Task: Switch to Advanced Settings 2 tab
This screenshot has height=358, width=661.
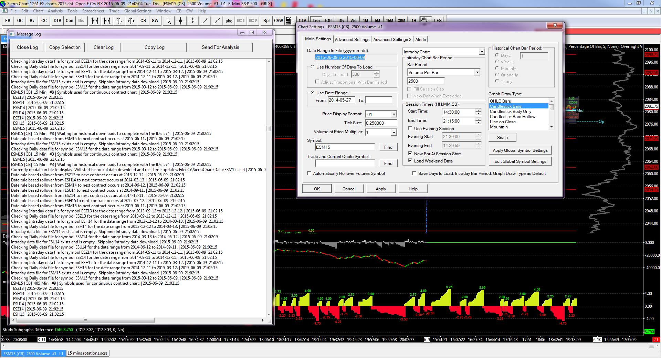Action: coord(392,40)
